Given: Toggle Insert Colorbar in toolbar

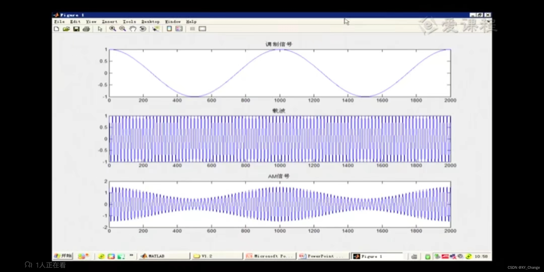Looking at the screenshot, I should point(169,29).
